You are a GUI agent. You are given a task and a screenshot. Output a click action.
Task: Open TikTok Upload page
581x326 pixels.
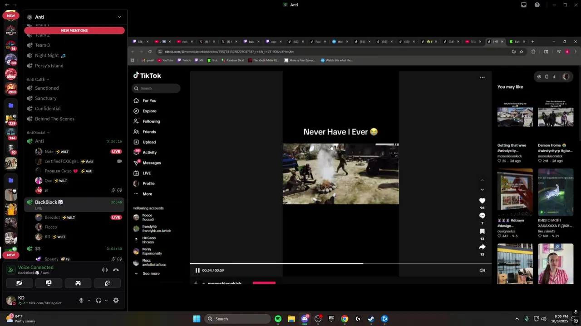[x=149, y=142]
